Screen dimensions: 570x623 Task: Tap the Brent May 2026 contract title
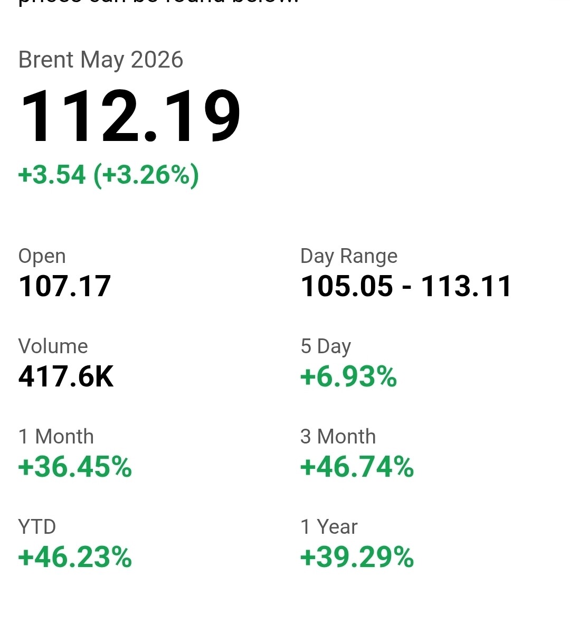click(x=100, y=60)
